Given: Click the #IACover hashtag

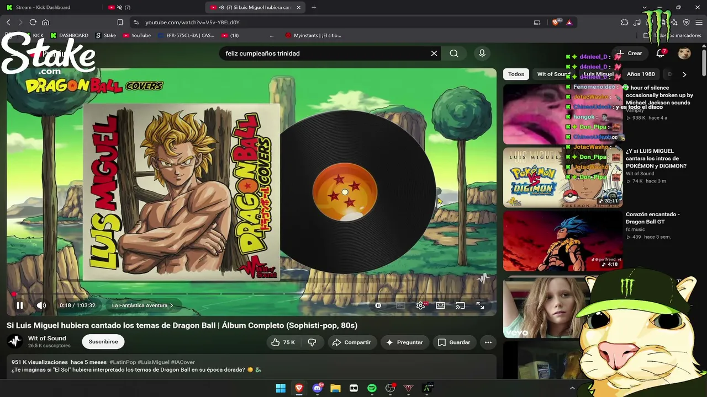Looking at the screenshot, I should [183, 362].
